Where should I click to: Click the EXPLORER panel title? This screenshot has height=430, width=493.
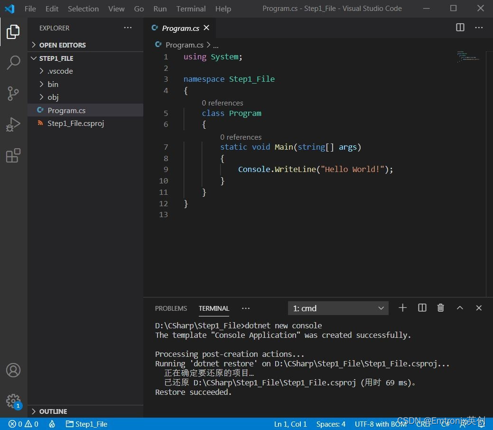[55, 28]
